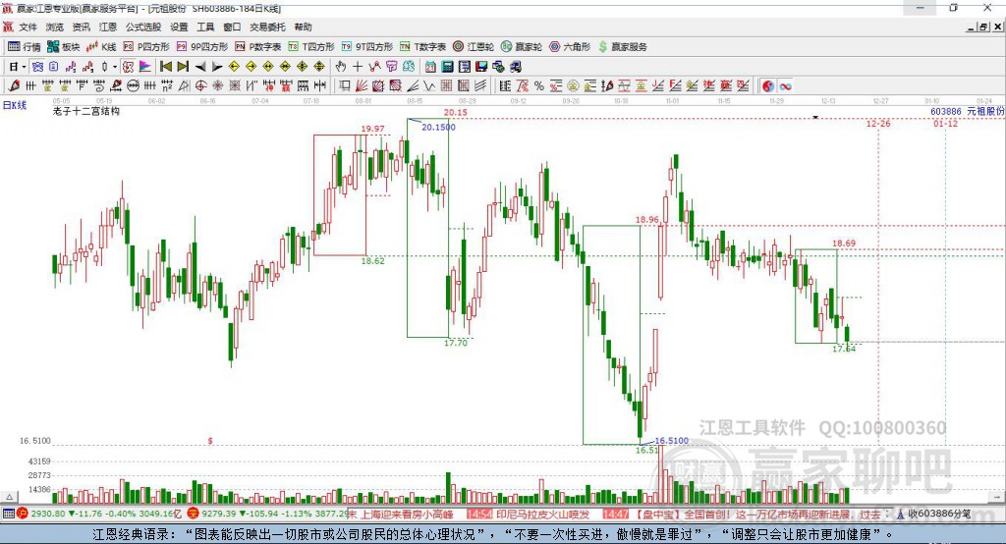Click black right arrow to move forward
The width and height of the screenshot is (1006, 544).
(217, 67)
